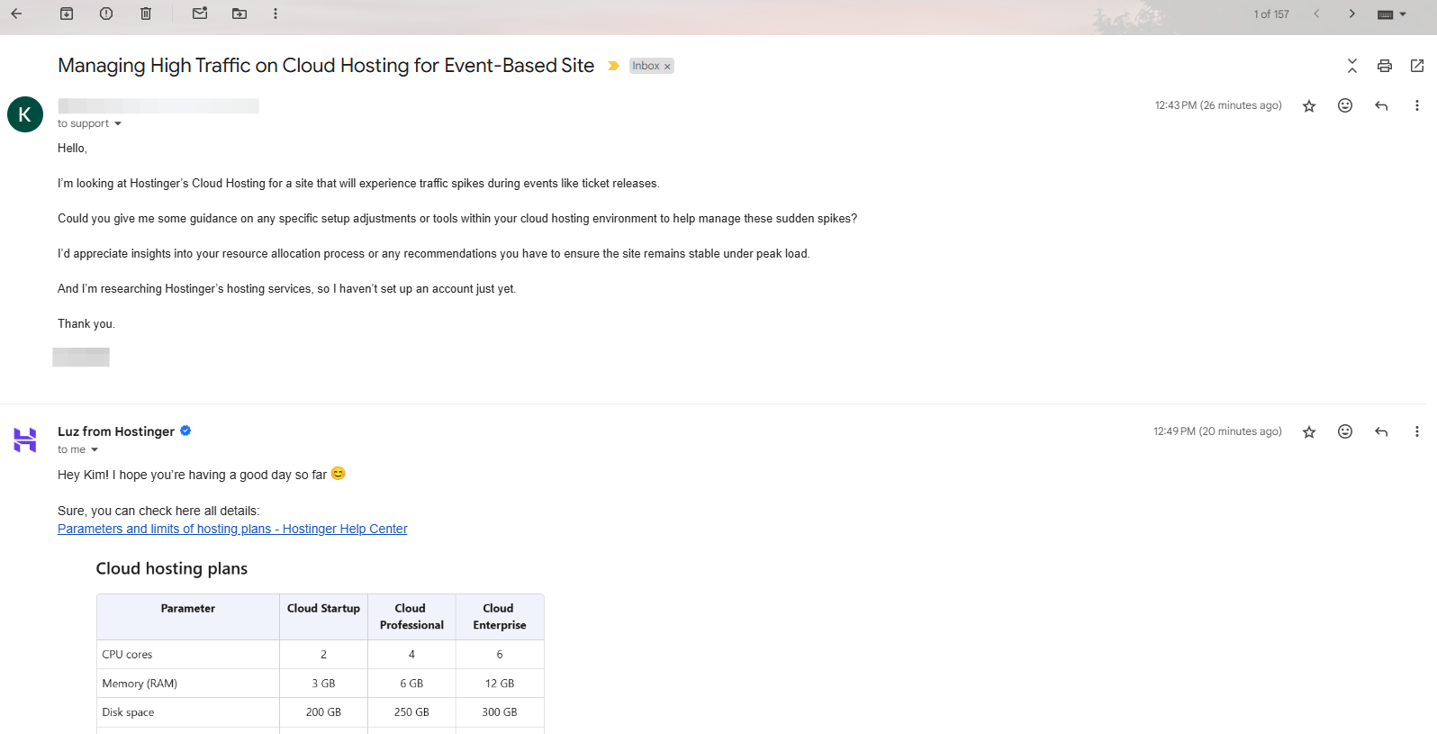The height and width of the screenshot is (734, 1437).
Task: Open the conversation in a new window
Action: click(1417, 66)
